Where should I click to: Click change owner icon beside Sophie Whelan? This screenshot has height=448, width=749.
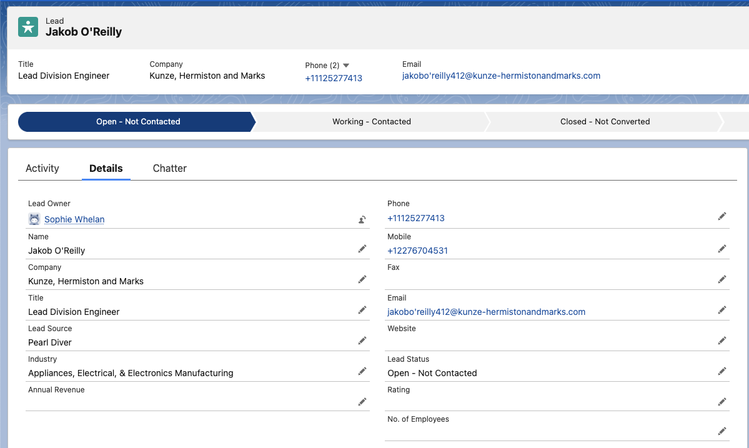click(362, 219)
